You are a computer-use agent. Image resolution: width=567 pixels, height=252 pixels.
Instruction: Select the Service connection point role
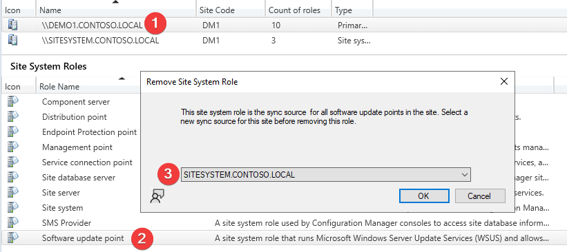[87, 162]
